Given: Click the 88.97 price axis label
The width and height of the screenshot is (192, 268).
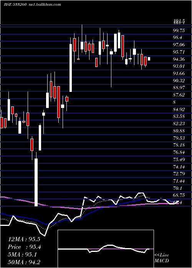Looking at the screenshot, I should click(179, 88).
